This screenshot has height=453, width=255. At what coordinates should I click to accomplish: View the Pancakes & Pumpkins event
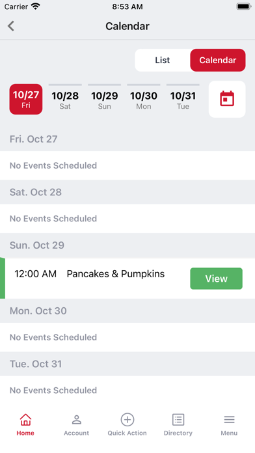pos(217,279)
